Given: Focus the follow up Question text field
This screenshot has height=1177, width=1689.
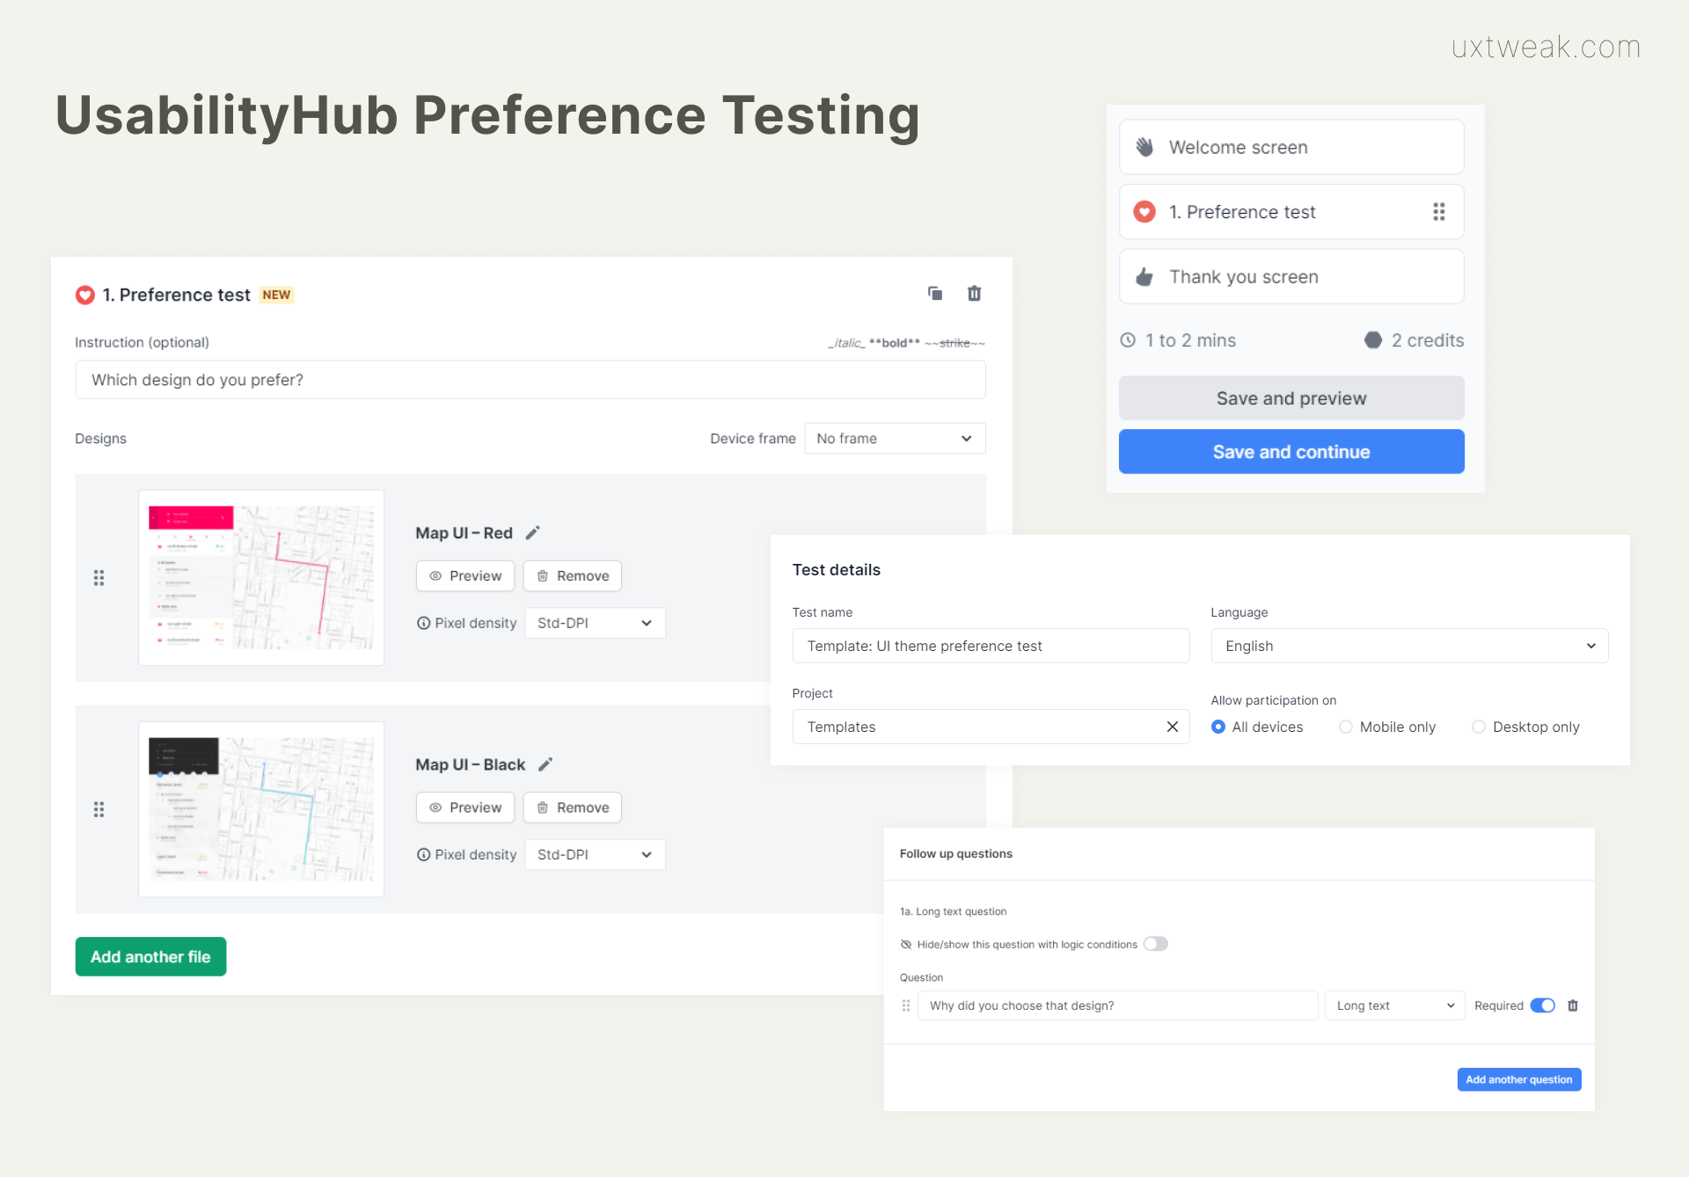Looking at the screenshot, I should tap(1117, 1005).
